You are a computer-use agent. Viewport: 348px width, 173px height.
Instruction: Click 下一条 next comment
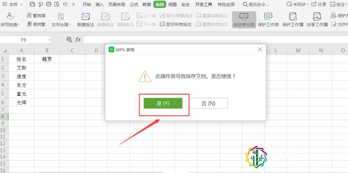click(x=146, y=24)
